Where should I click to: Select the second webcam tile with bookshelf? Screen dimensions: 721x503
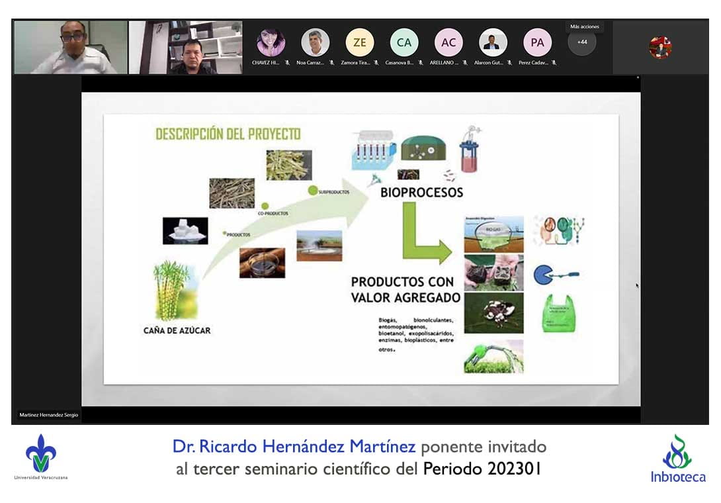(x=186, y=47)
